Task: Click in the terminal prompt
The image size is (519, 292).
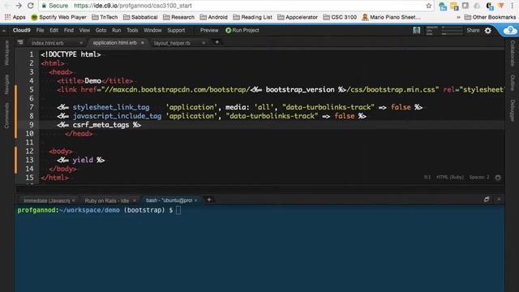Action: 178,210
